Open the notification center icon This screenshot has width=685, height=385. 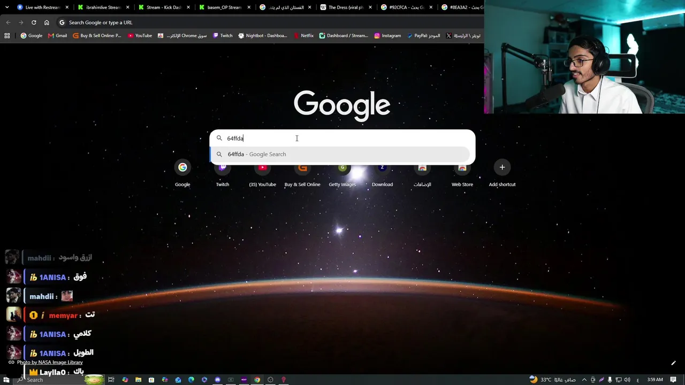click(674, 380)
